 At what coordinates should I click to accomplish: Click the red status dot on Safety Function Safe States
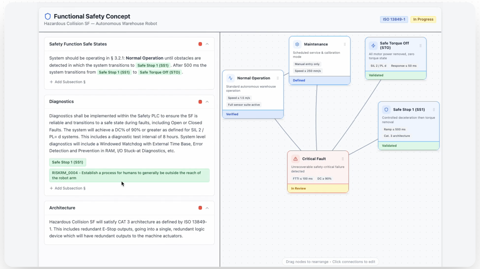click(200, 44)
